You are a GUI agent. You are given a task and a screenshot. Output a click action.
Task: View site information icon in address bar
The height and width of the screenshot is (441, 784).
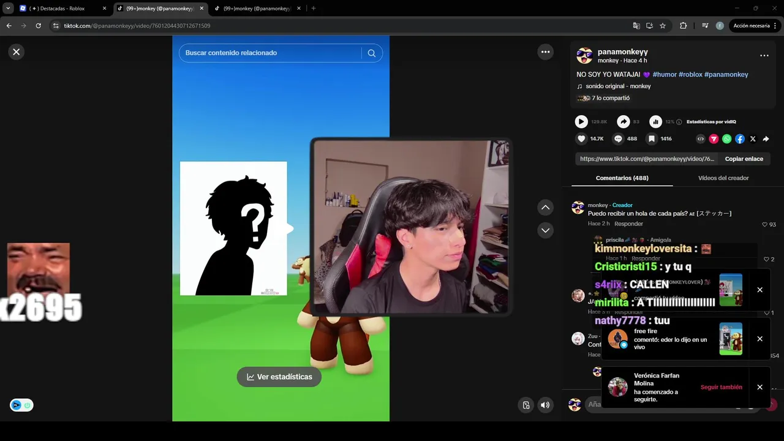(x=56, y=26)
